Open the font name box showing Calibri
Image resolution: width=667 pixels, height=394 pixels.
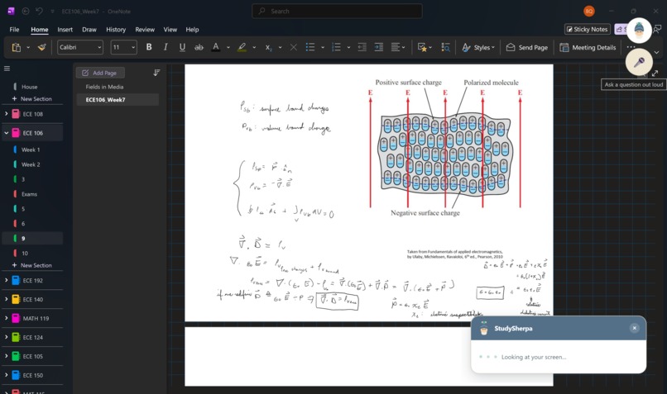coord(80,47)
